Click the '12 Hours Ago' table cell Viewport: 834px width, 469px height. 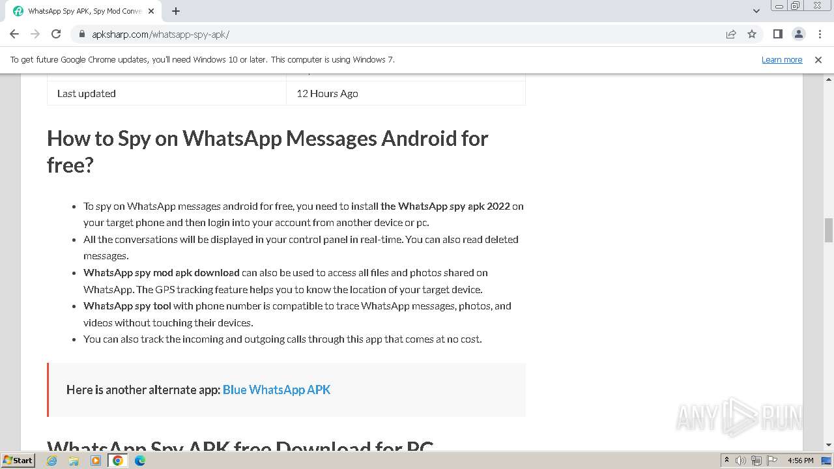tap(405, 93)
